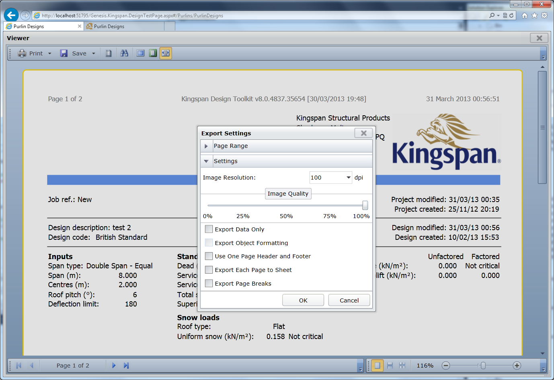Click the page setup icon in viewer toolbar
The image size is (554, 380).
click(x=109, y=53)
